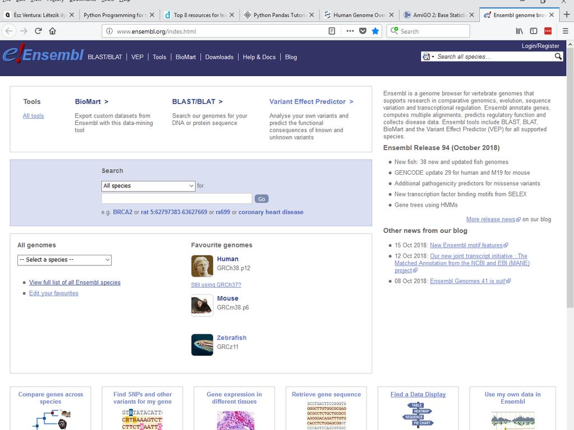
Task: Switch to Python Pandas Tutorial tab
Action: pos(279,15)
